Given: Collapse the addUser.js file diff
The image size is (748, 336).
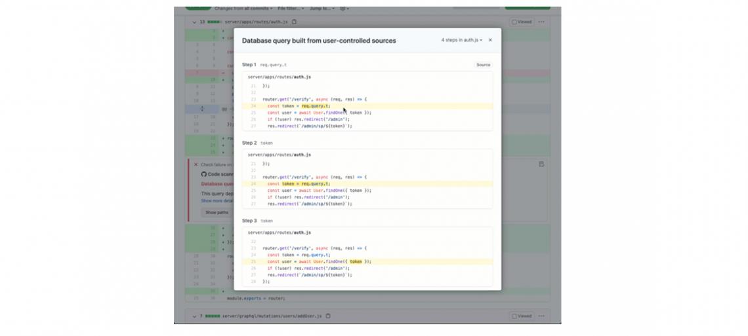Looking at the screenshot, I should pyautogui.click(x=194, y=316).
